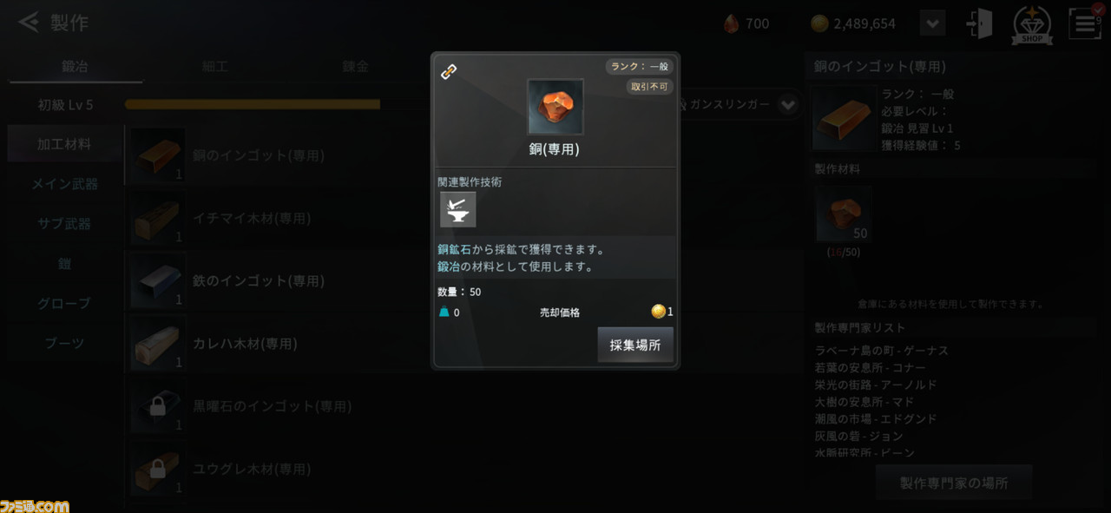Switch to the 錬金 tab
This screenshot has width=1111, height=513.
(356, 66)
